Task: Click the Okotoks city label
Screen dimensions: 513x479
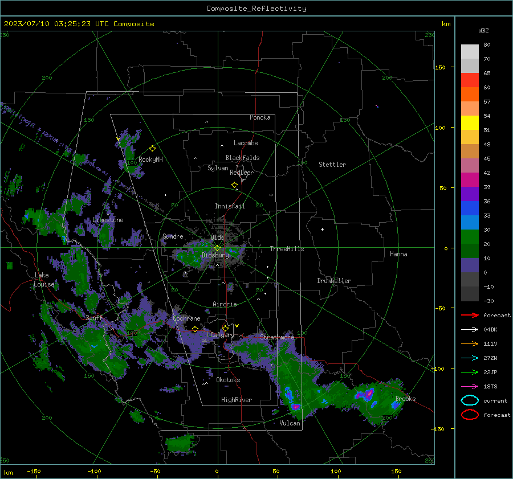Action: [x=228, y=380]
